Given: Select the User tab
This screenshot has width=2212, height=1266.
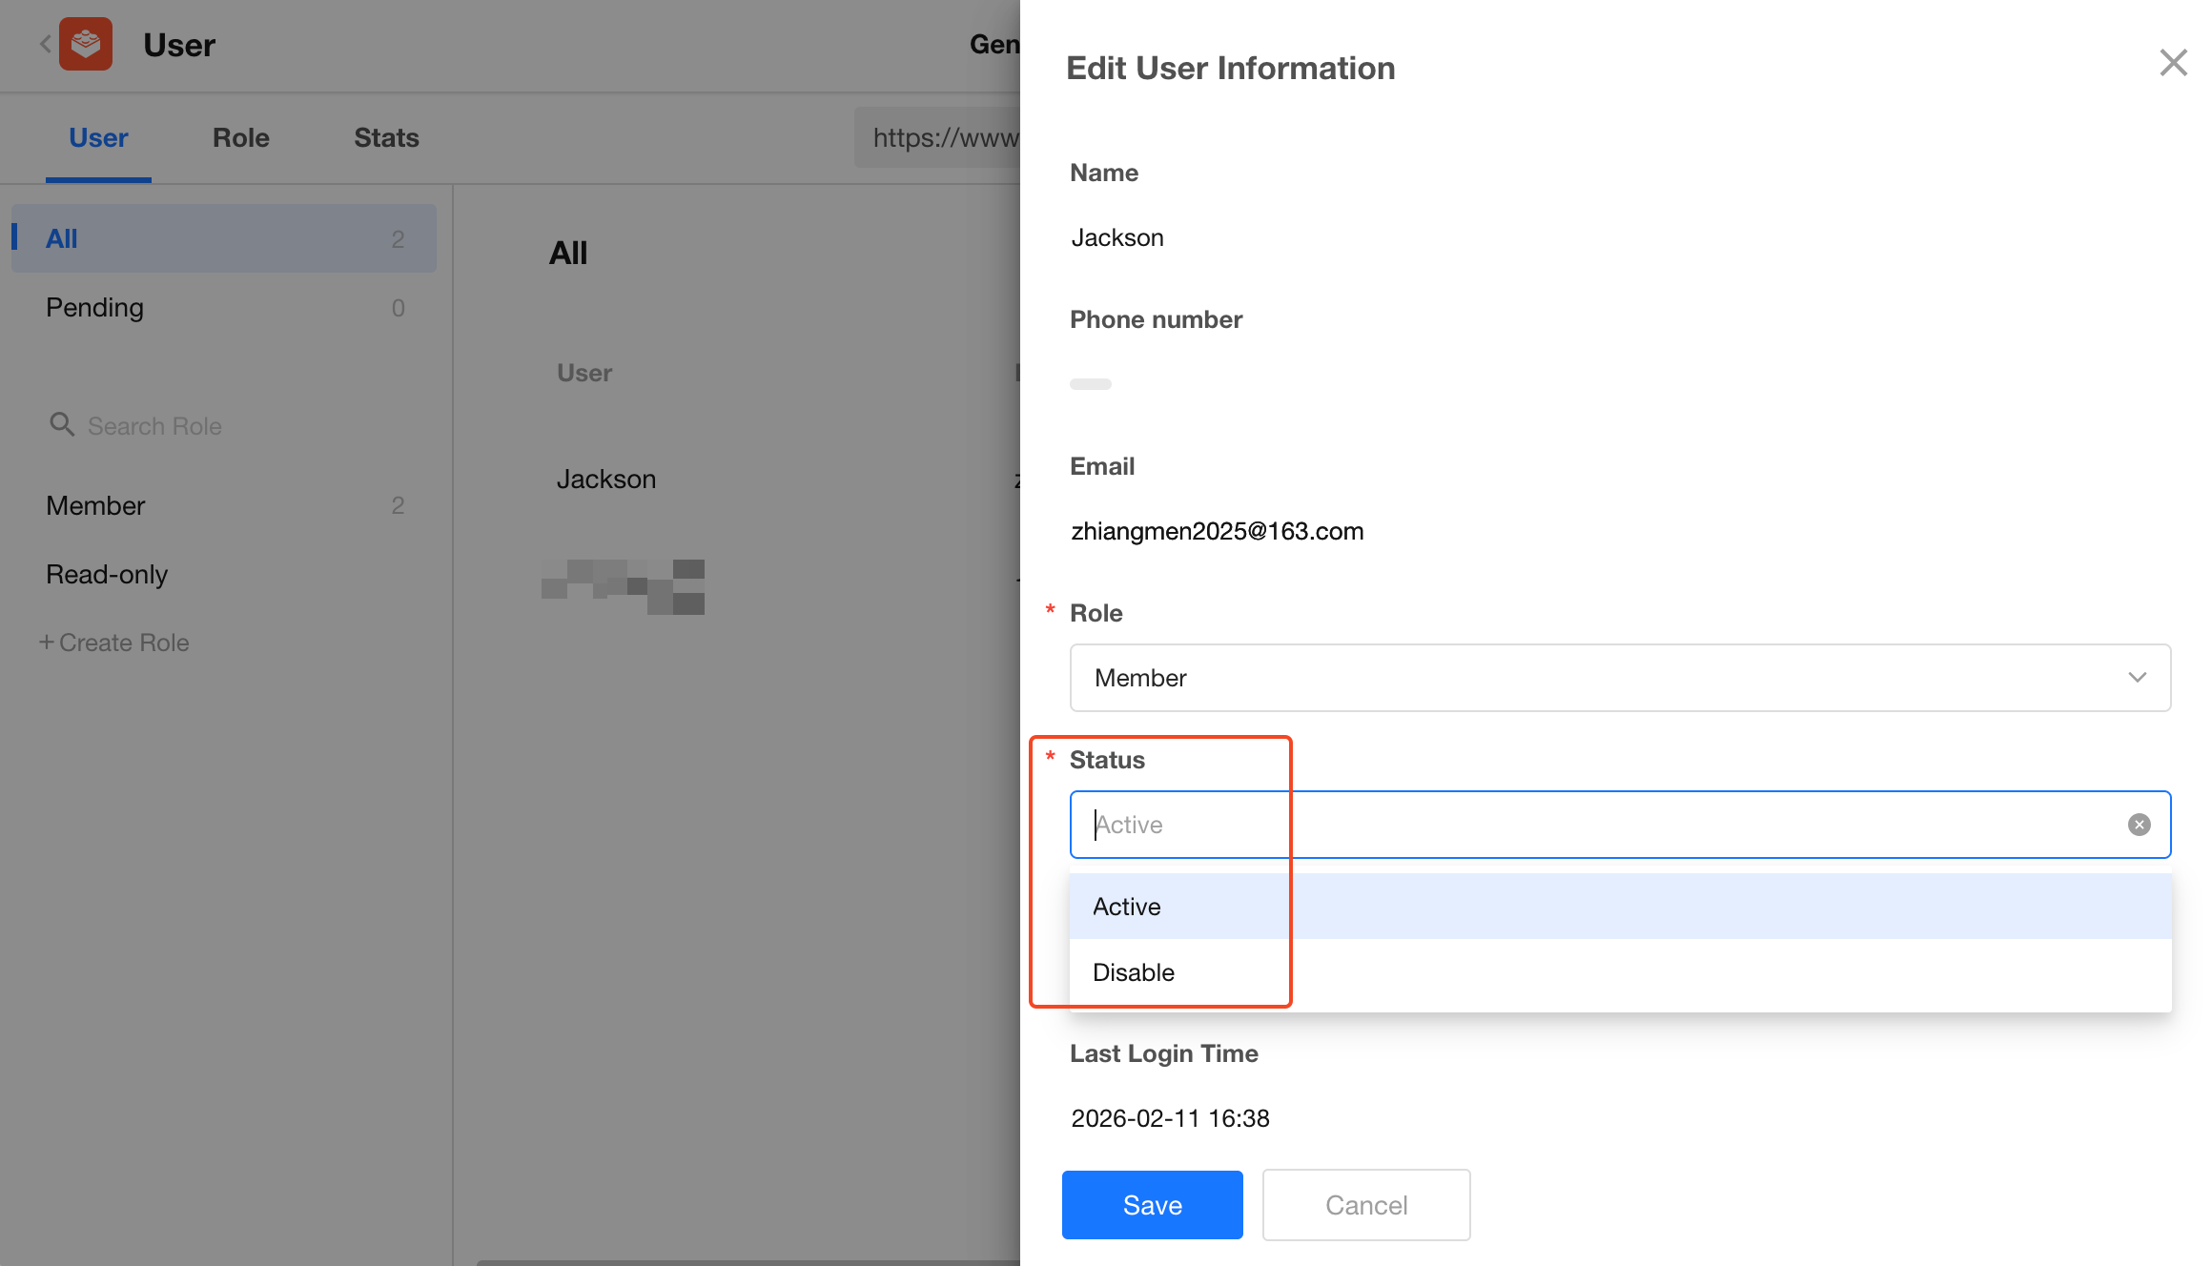Looking at the screenshot, I should pos(98,137).
